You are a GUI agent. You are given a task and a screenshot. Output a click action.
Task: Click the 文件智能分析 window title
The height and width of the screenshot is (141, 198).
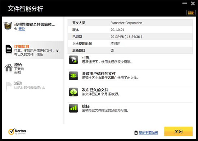(x=26, y=9)
